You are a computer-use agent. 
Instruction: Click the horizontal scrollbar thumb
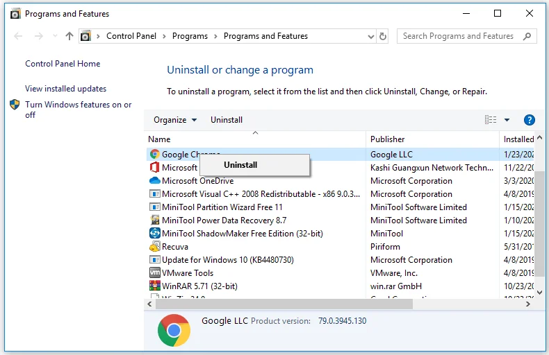pos(284,304)
